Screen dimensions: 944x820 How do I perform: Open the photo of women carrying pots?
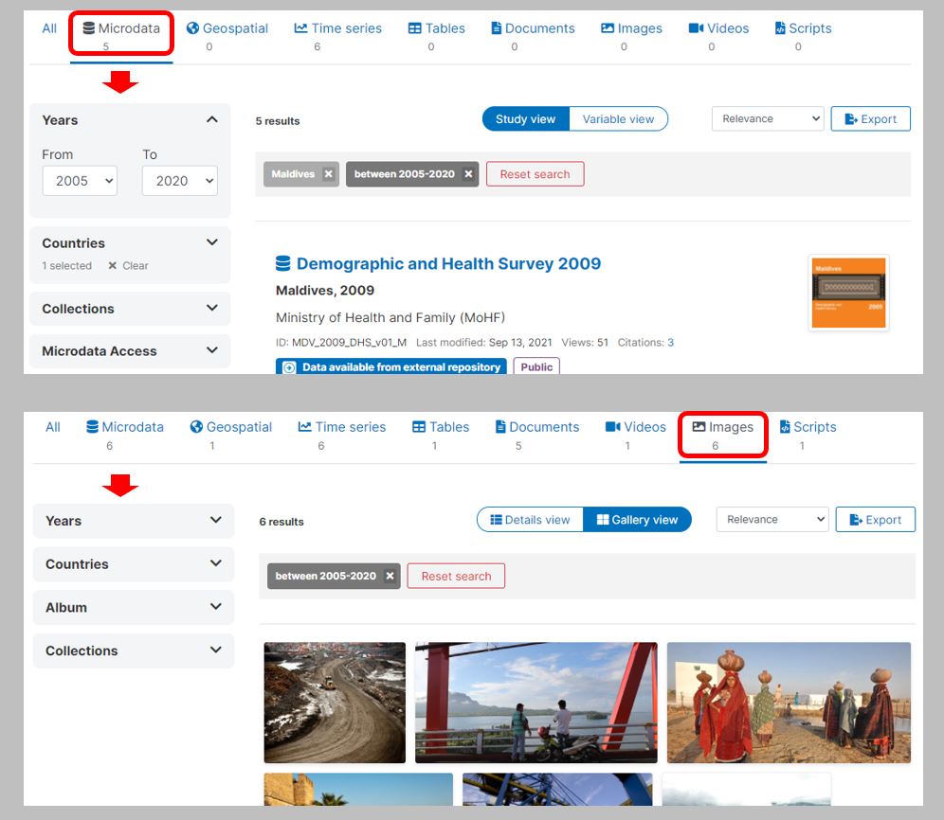click(789, 702)
